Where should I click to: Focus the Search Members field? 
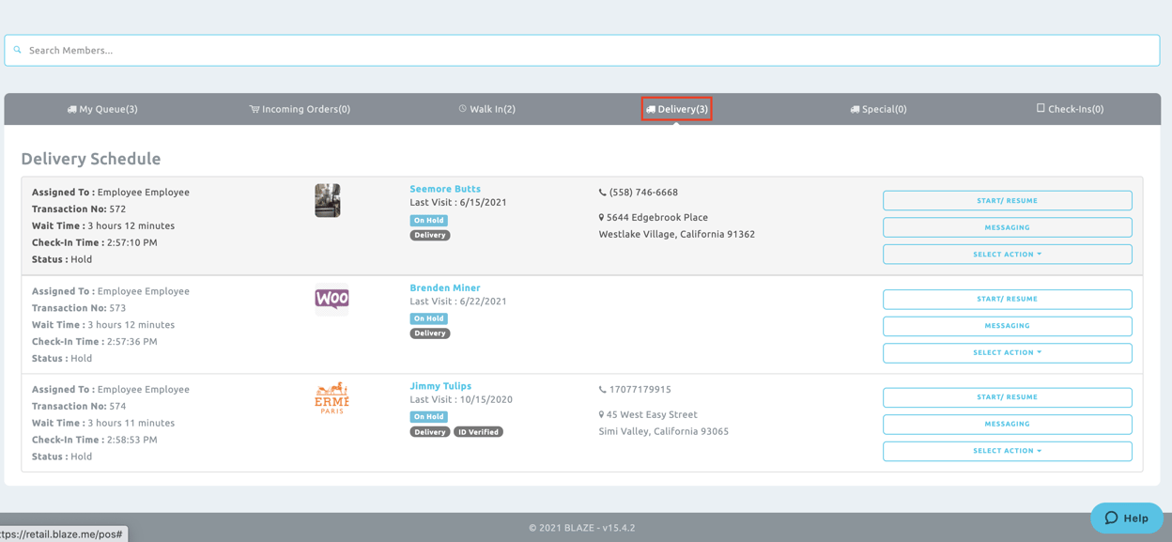pos(582,51)
